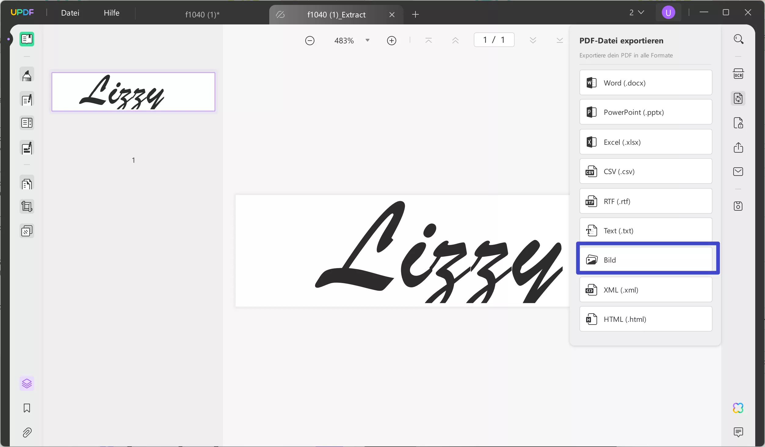
Task: Switch to the f1040 (1)* tab
Action: click(202, 15)
